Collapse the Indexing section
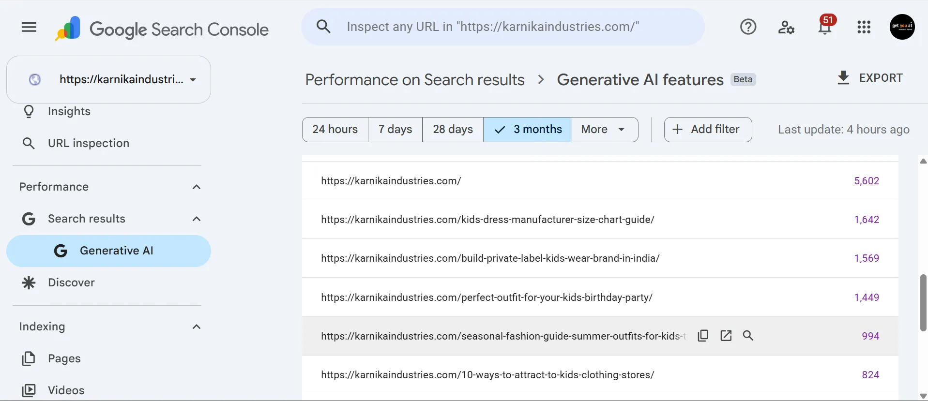 [x=196, y=327]
